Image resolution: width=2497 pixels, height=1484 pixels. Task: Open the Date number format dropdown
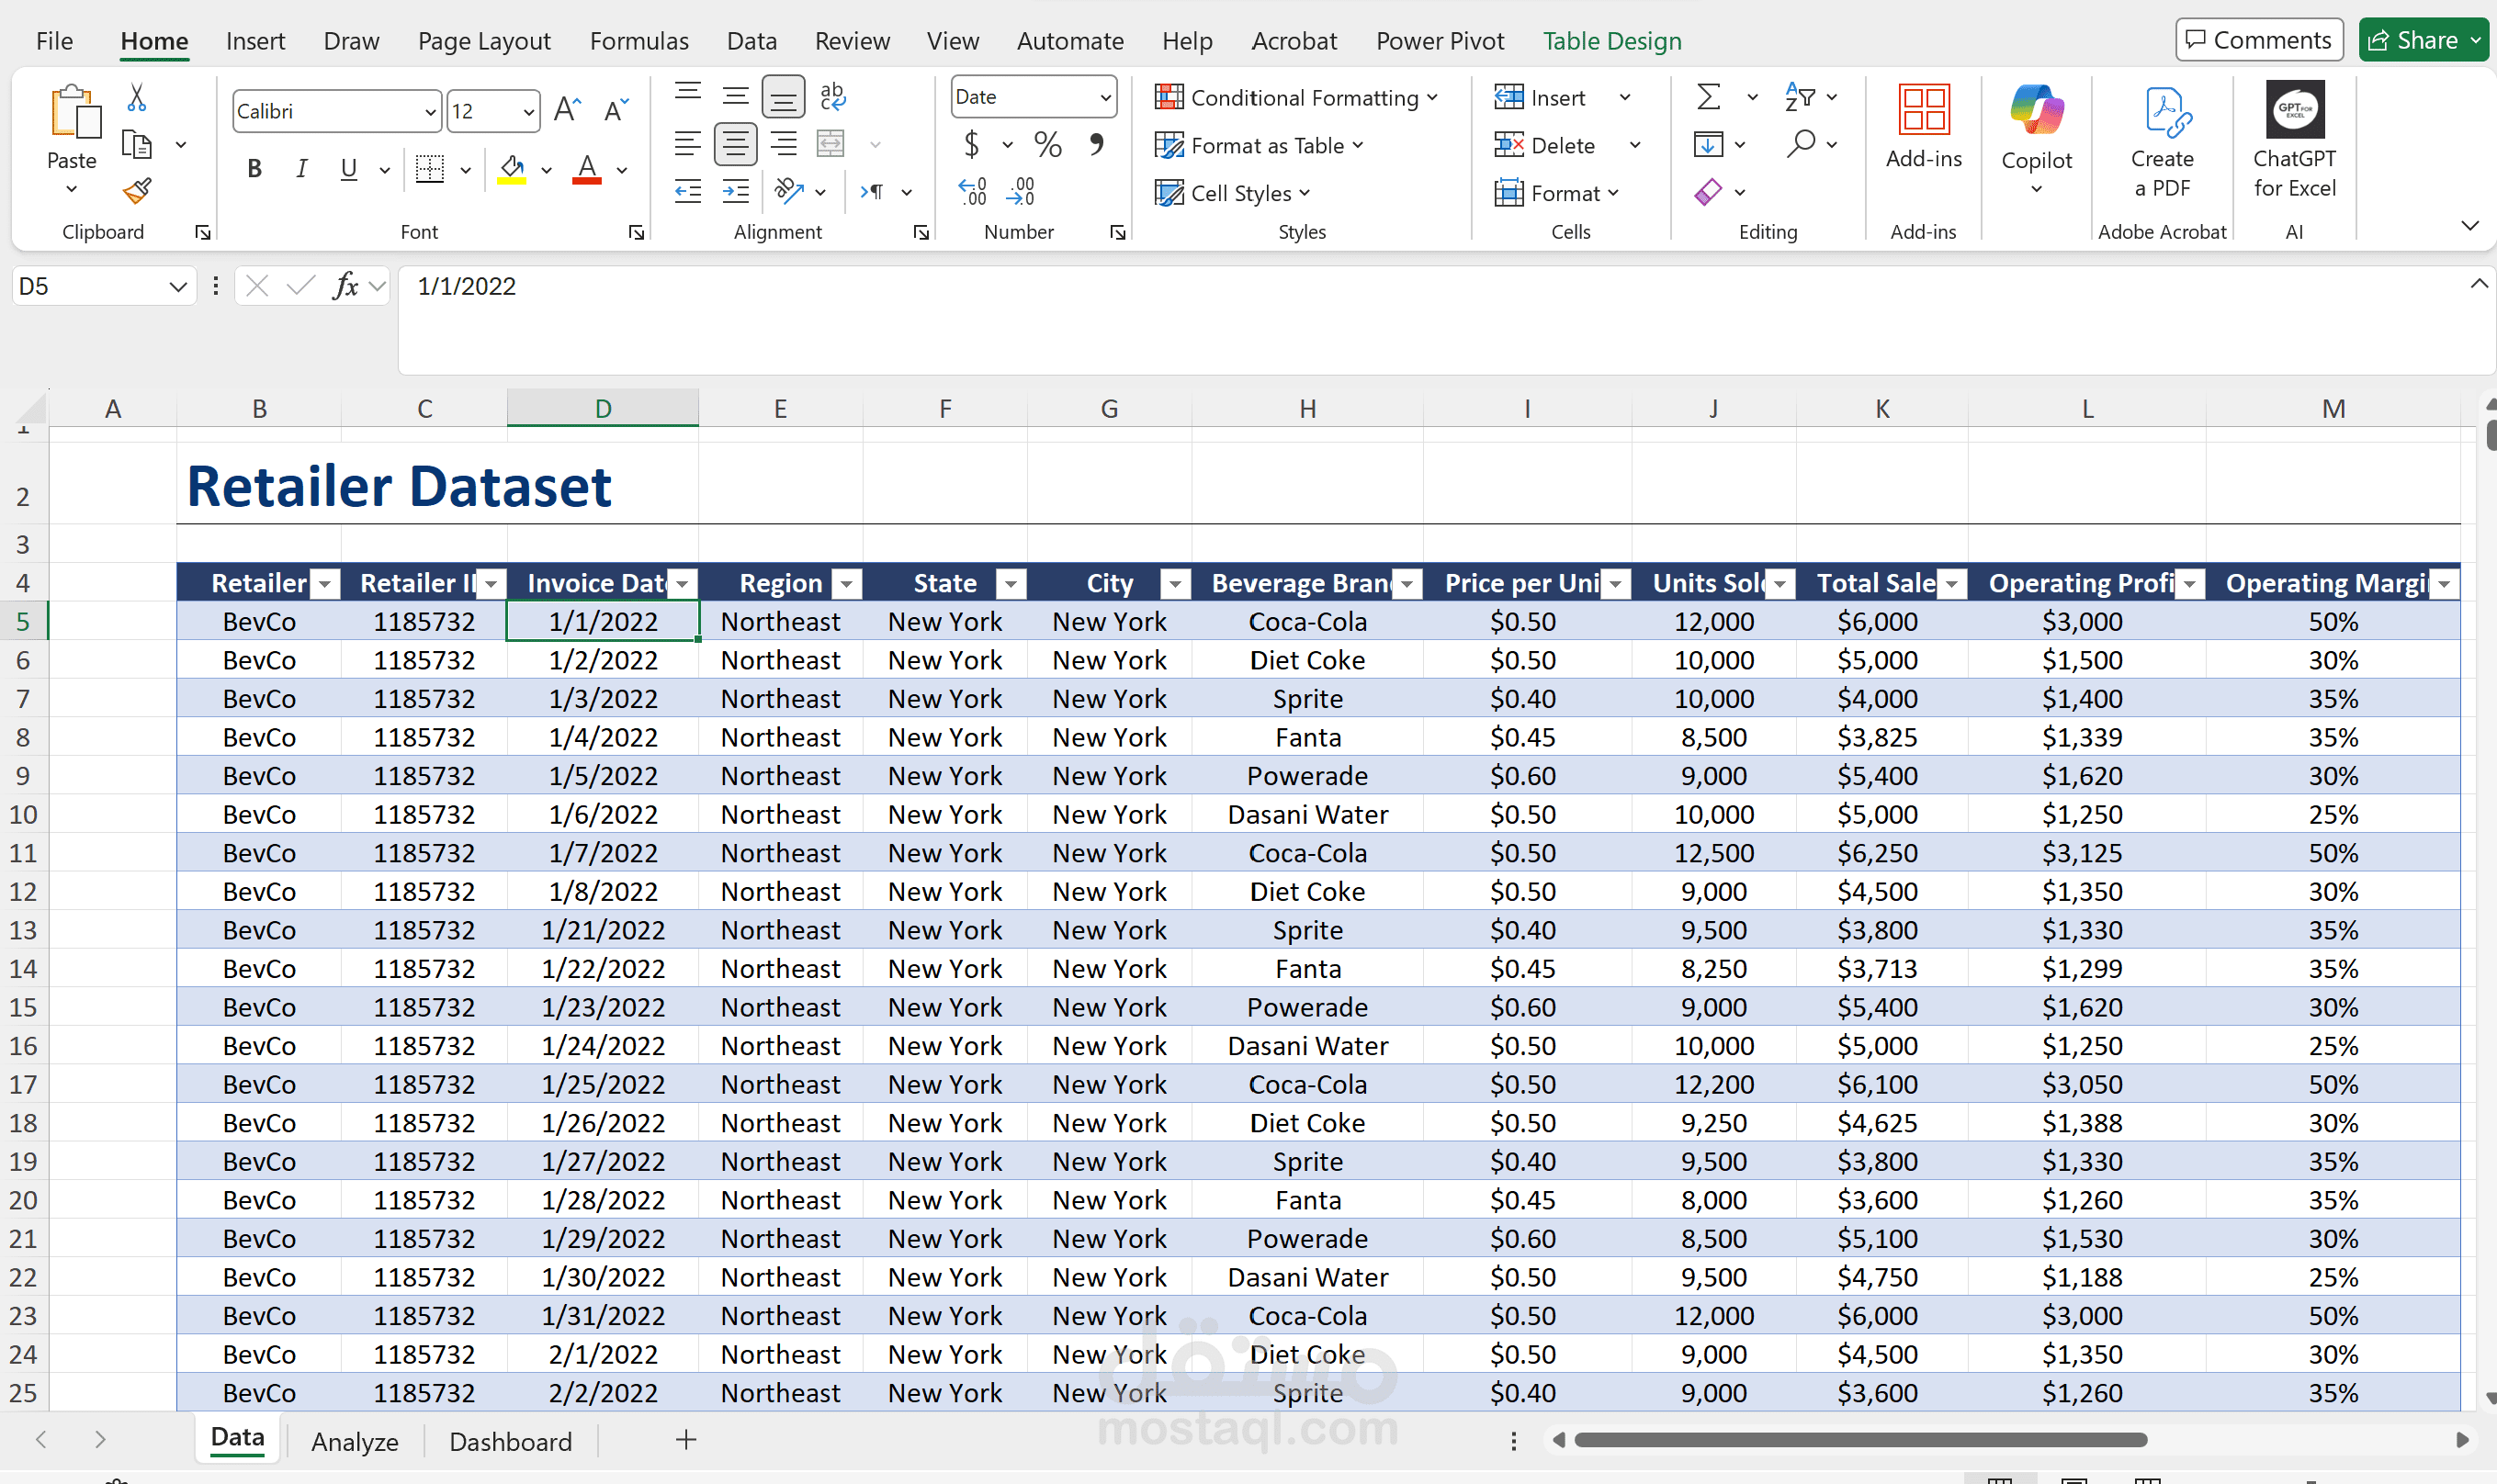pos(1104,97)
